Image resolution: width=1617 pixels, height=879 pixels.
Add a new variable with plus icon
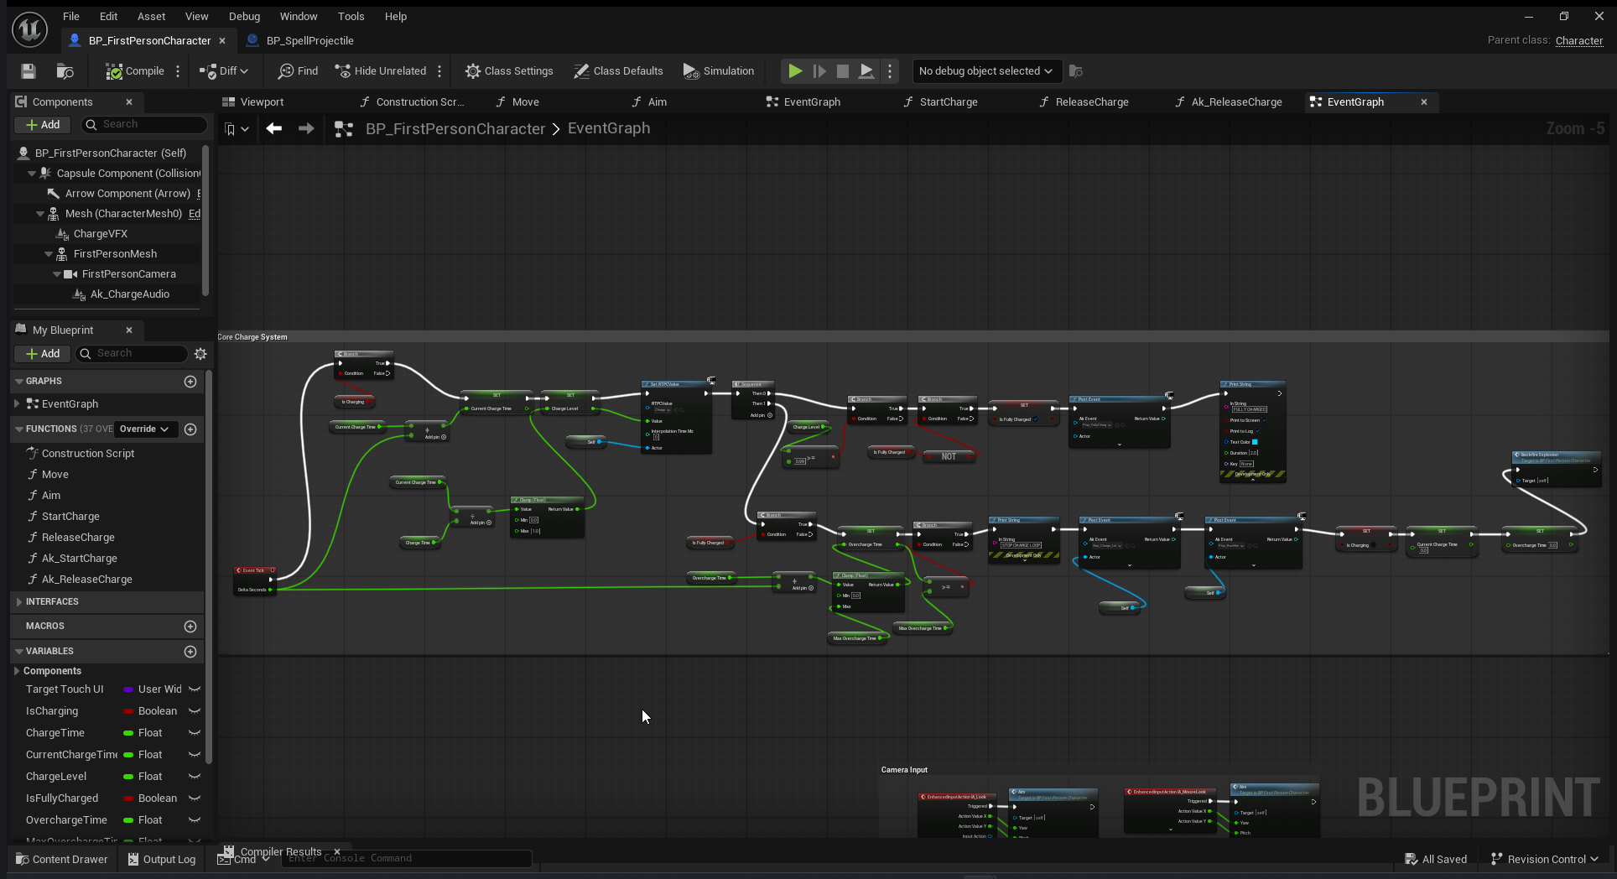(x=190, y=652)
